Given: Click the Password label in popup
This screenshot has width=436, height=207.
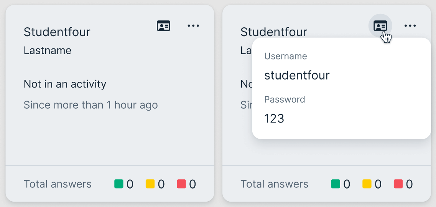Looking at the screenshot, I should (285, 99).
